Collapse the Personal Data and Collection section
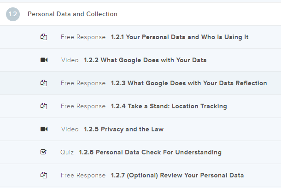The width and height of the screenshot is (281, 188). 72,14
